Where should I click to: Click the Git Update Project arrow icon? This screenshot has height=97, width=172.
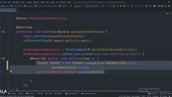pyautogui.click(x=136, y=6)
